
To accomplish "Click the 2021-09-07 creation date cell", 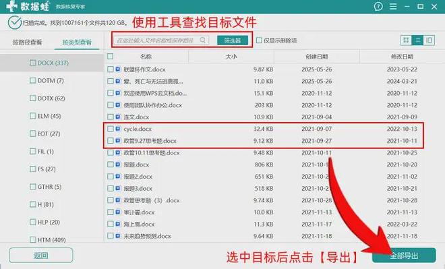I will (x=316, y=129).
